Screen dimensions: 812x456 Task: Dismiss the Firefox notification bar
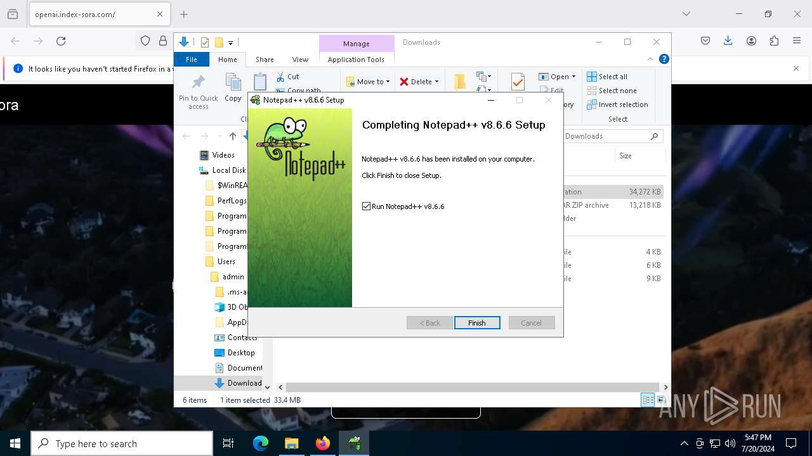796,68
